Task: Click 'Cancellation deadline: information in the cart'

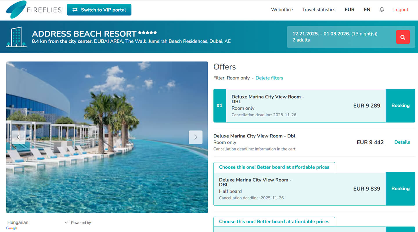Action: [x=254, y=149]
